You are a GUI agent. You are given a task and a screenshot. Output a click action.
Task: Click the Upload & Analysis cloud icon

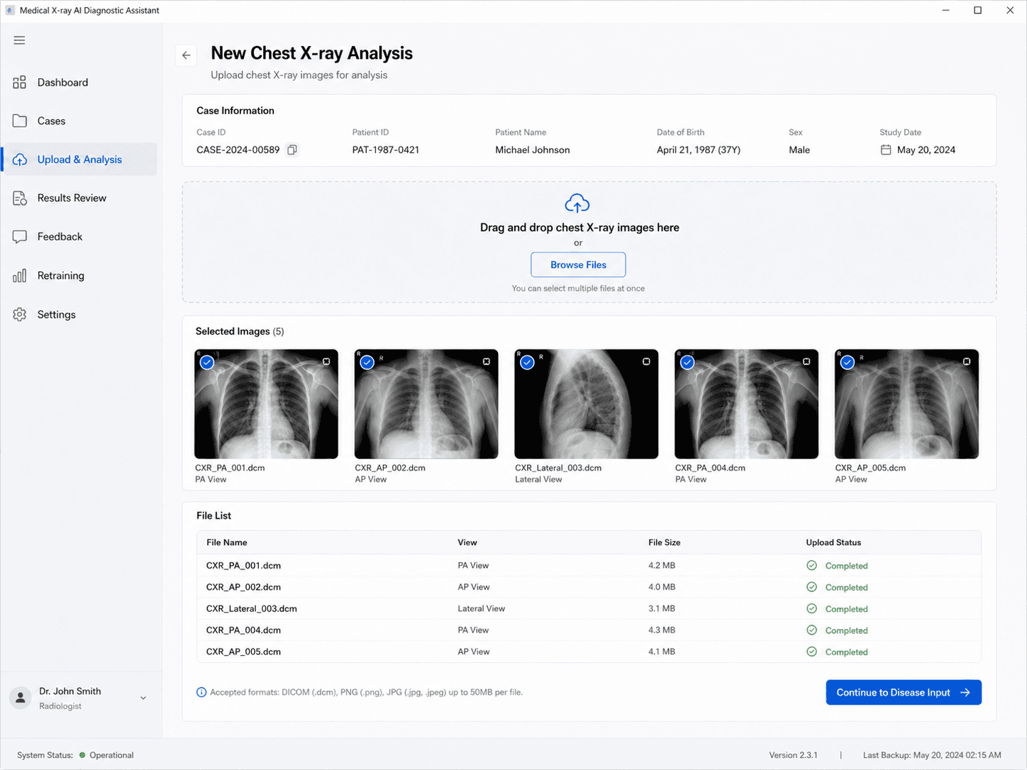pos(20,160)
